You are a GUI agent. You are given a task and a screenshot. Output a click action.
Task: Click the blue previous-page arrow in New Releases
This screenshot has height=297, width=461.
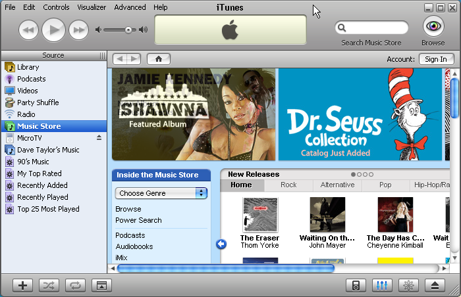(x=221, y=244)
